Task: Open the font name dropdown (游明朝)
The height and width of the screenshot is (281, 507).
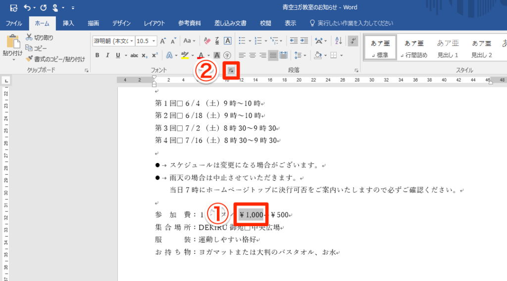Action: click(113, 41)
